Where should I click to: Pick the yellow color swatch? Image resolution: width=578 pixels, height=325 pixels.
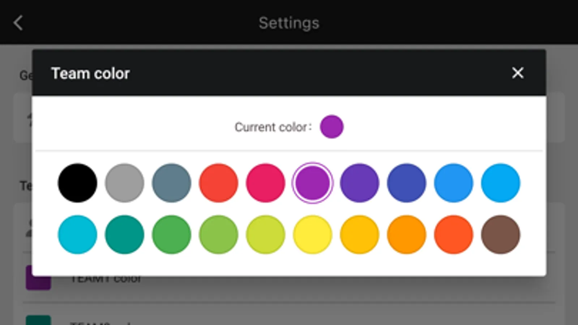[x=312, y=235]
